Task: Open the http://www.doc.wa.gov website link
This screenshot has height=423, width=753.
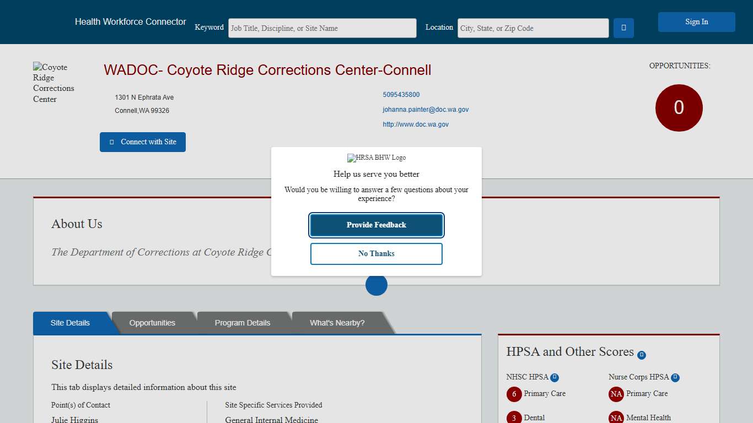Action: click(416, 124)
